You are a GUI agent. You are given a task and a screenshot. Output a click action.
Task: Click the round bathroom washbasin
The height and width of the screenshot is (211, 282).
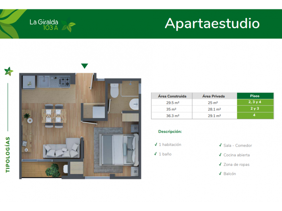coord(134,104)
